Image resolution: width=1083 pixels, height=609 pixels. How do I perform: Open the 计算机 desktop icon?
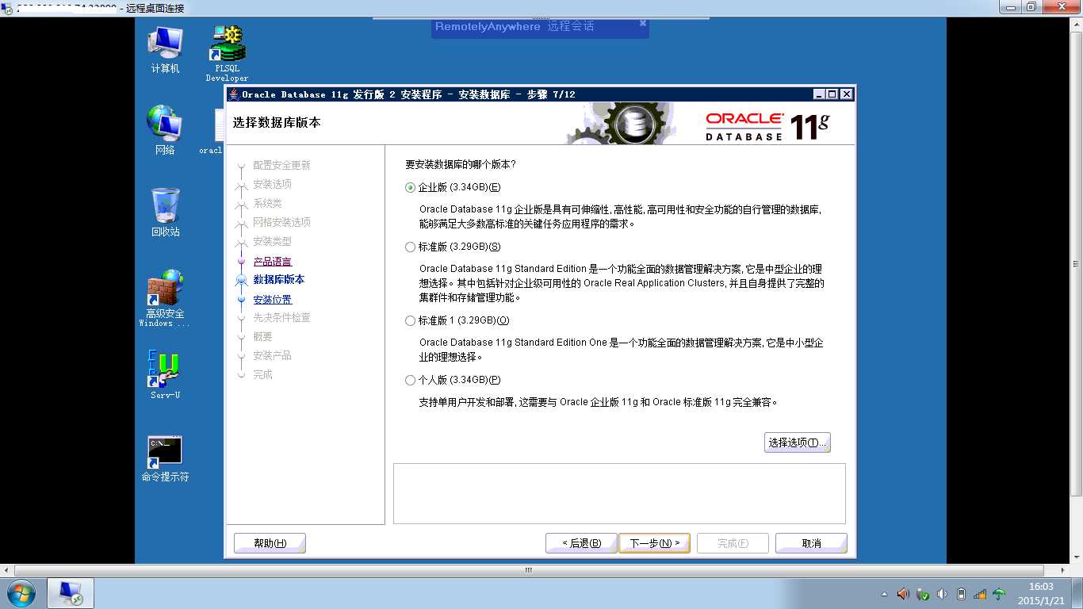pyautogui.click(x=165, y=49)
